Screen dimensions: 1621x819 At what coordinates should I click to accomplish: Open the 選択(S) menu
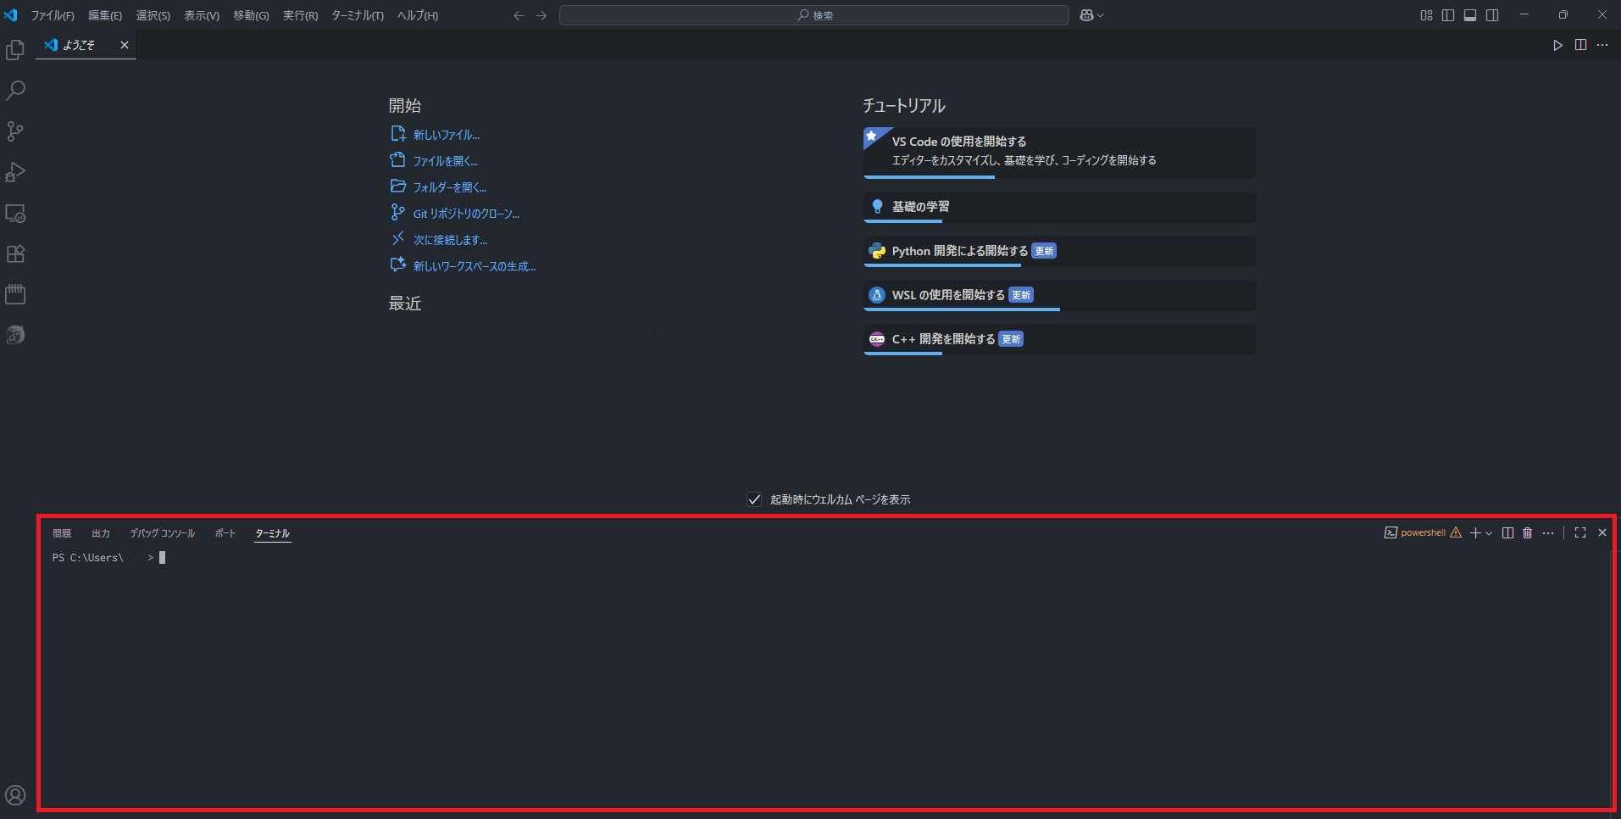coord(153,15)
